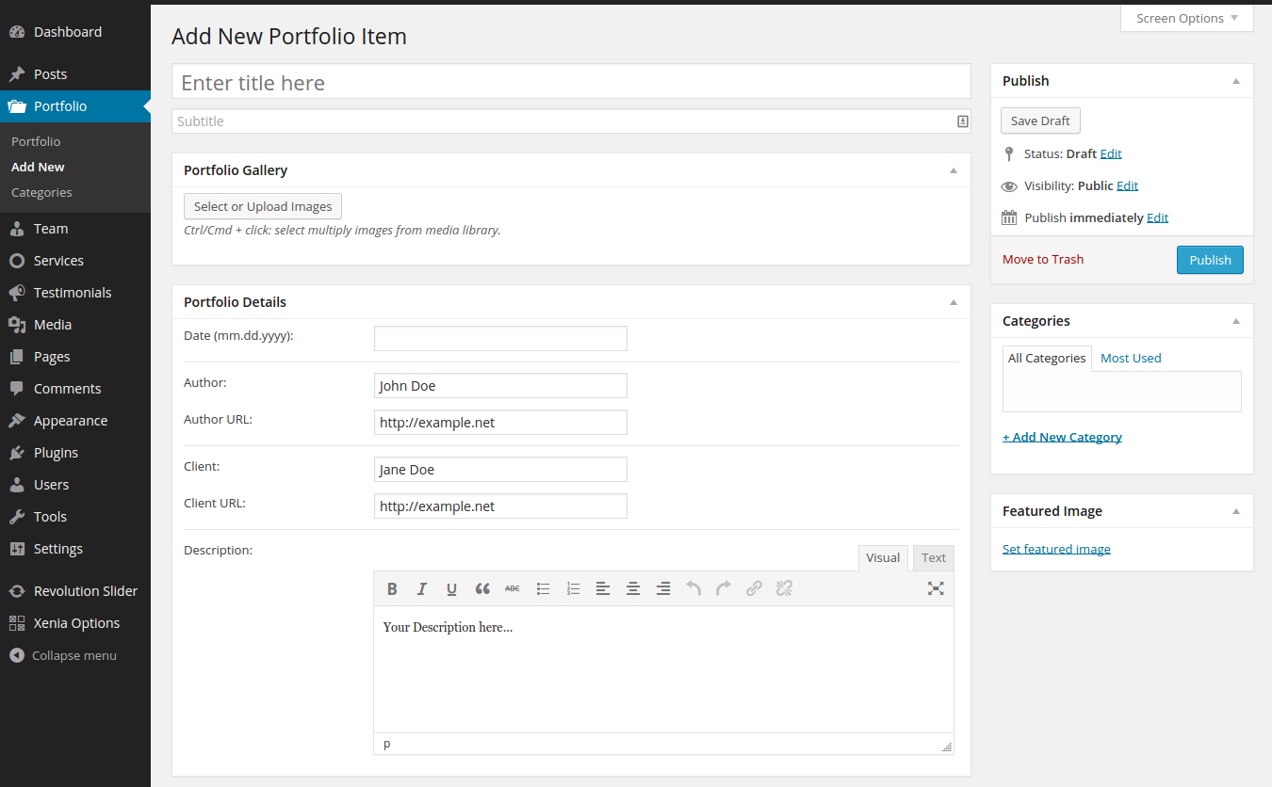Collapse the Portfolio Gallery panel
Image resolution: width=1272 pixels, height=787 pixels.
(953, 170)
